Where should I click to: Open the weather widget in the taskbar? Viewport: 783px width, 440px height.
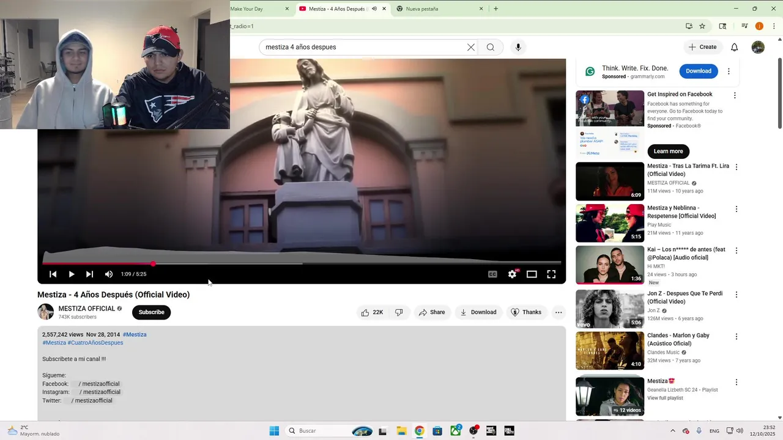pos(34,431)
